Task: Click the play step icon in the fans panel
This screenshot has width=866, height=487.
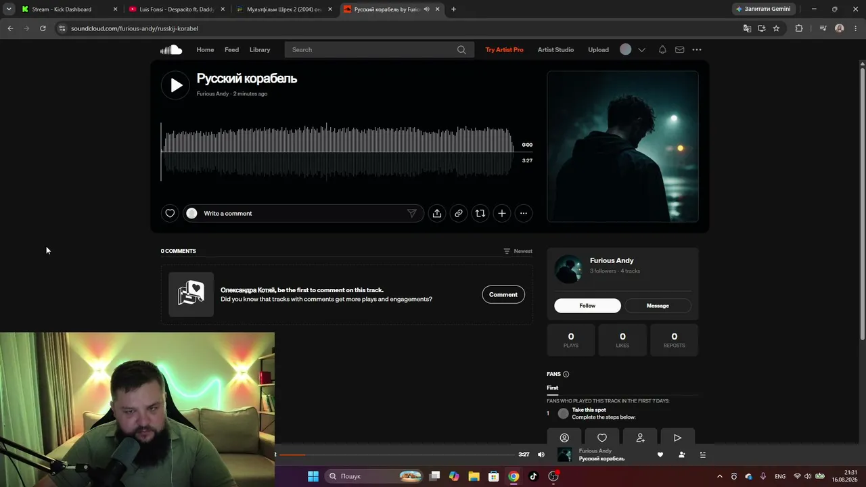Action: 677,438
